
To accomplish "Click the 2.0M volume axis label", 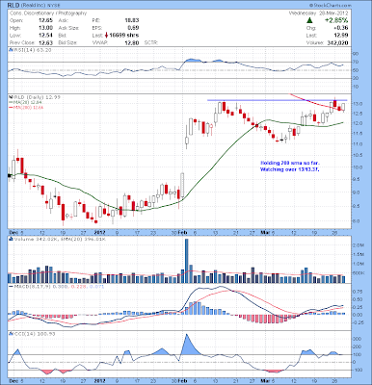I will 359,245.
